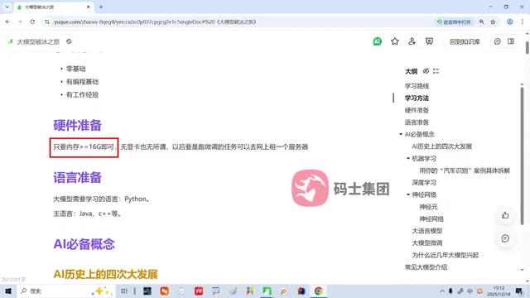Open the comments icon in the header

tap(497, 41)
